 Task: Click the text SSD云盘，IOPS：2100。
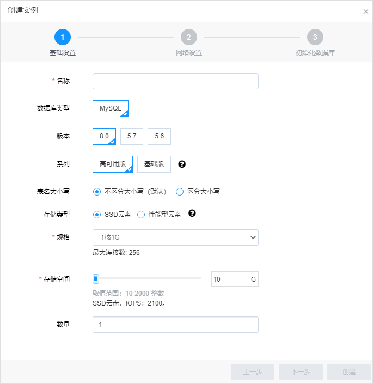[129, 303]
